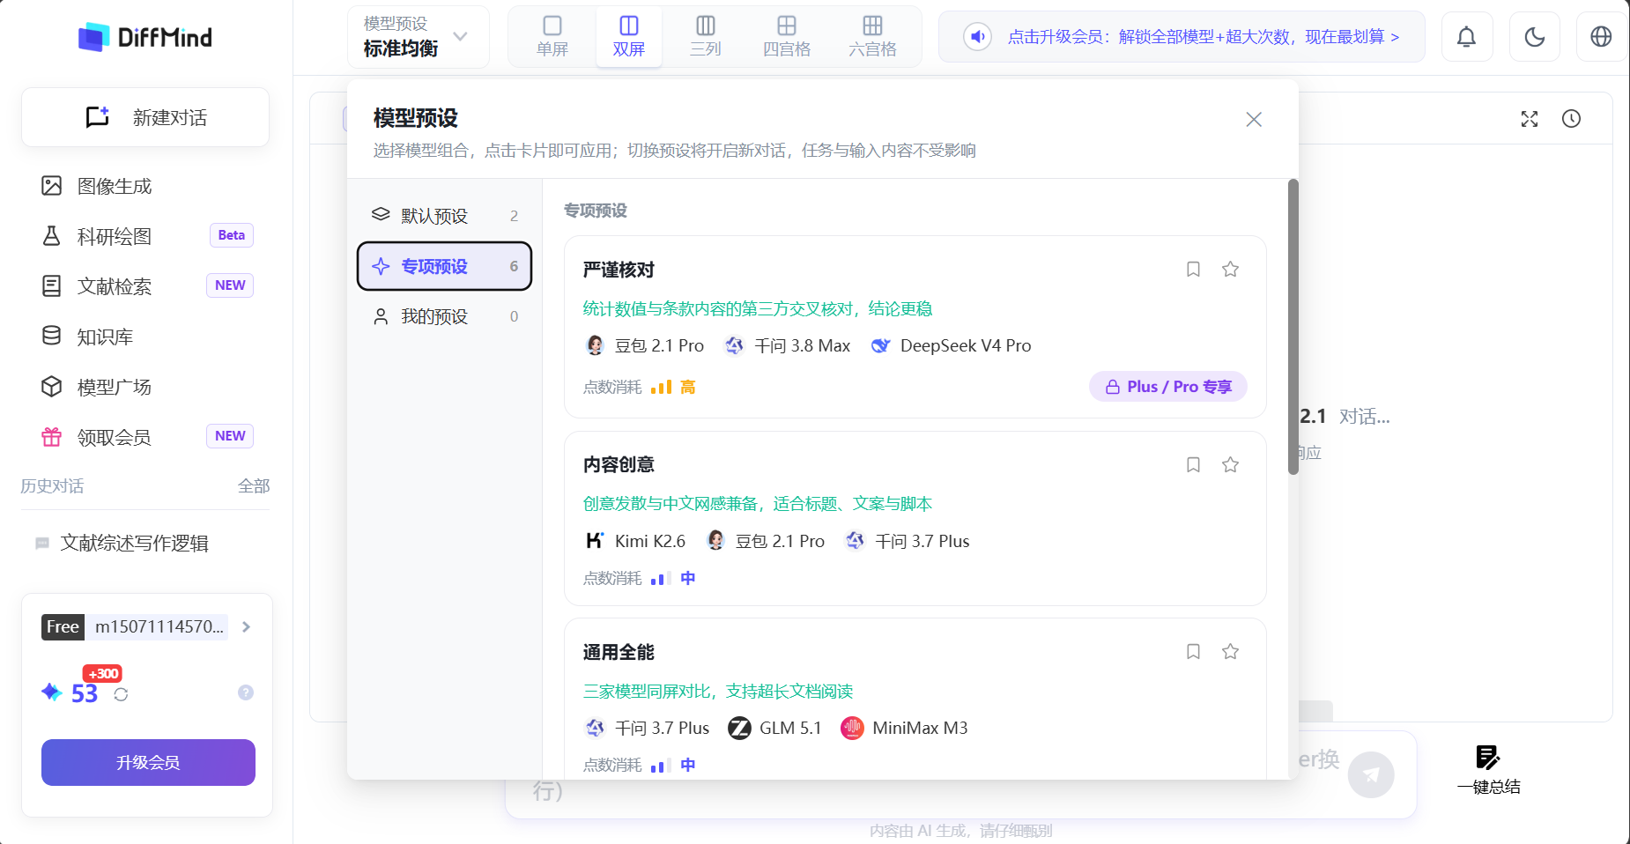The height and width of the screenshot is (844, 1630).
Task: Toggle dark mode moon icon
Action: [1535, 37]
